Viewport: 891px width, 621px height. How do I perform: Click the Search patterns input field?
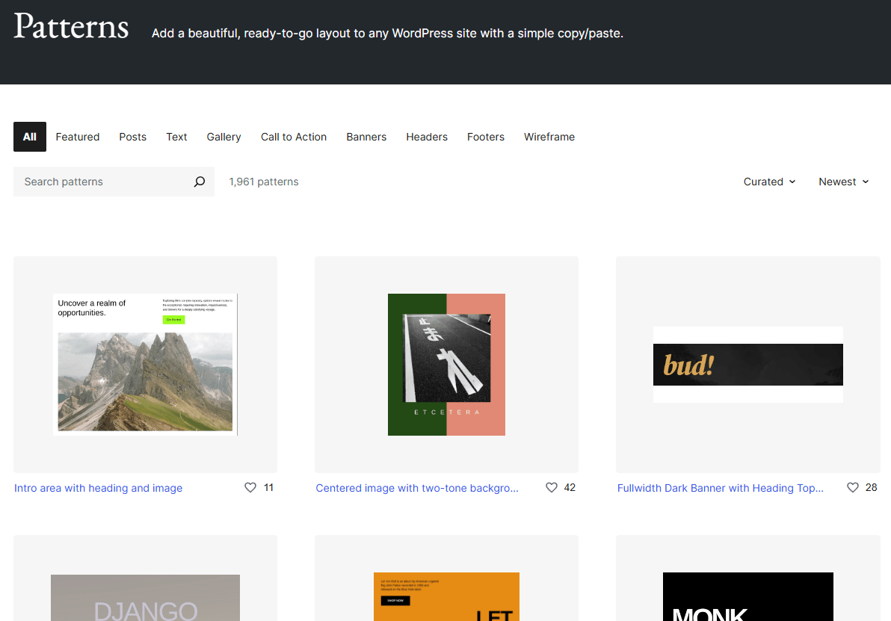[x=97, y=182]
